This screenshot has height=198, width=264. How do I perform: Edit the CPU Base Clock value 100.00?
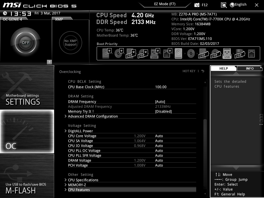tap(161, 87)
